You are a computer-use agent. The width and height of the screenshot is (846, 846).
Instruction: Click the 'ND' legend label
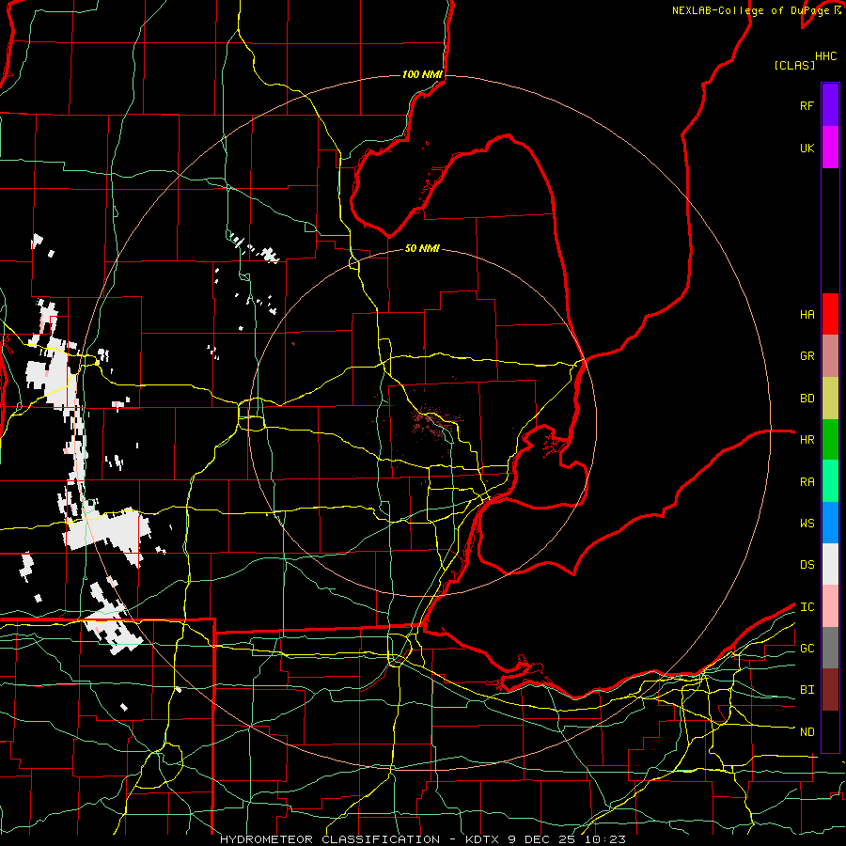pos(807,732)
